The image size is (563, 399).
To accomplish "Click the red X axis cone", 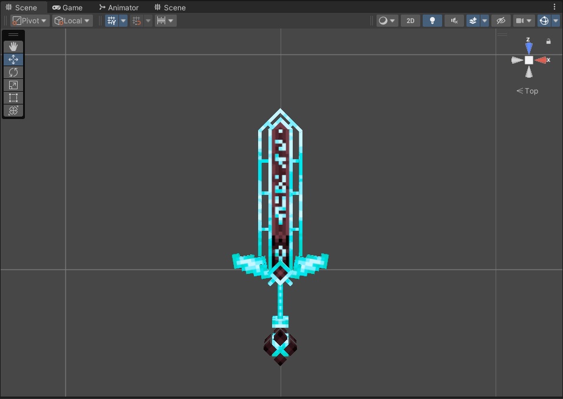I will (541, 60).
